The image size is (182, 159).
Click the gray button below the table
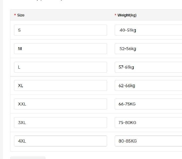click(28, 158)
